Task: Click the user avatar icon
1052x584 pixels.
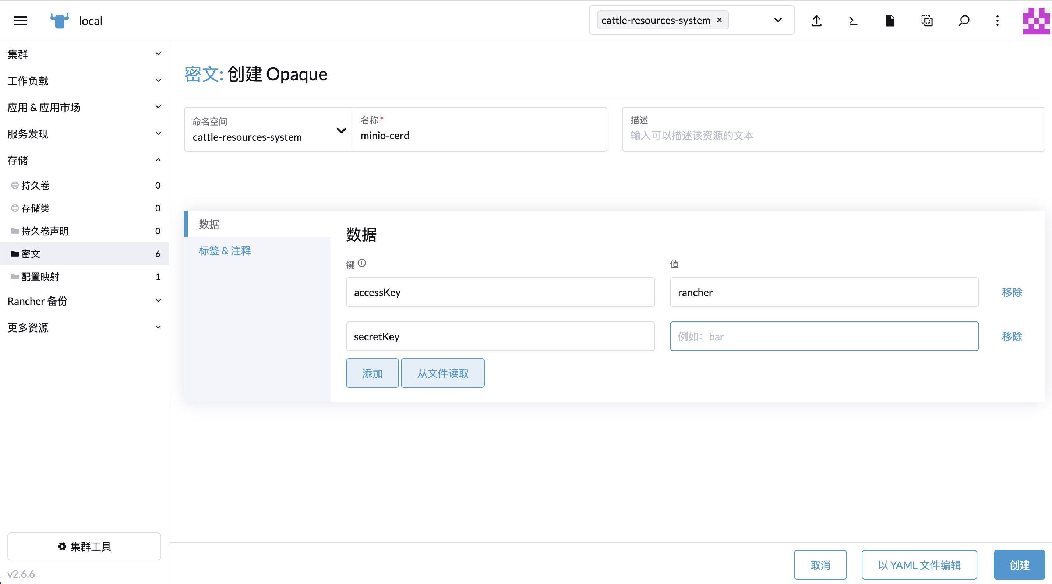Action: (1036, 20)
